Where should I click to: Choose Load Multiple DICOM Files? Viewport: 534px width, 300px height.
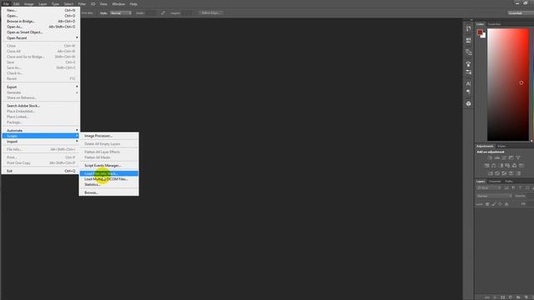[109, 179]
